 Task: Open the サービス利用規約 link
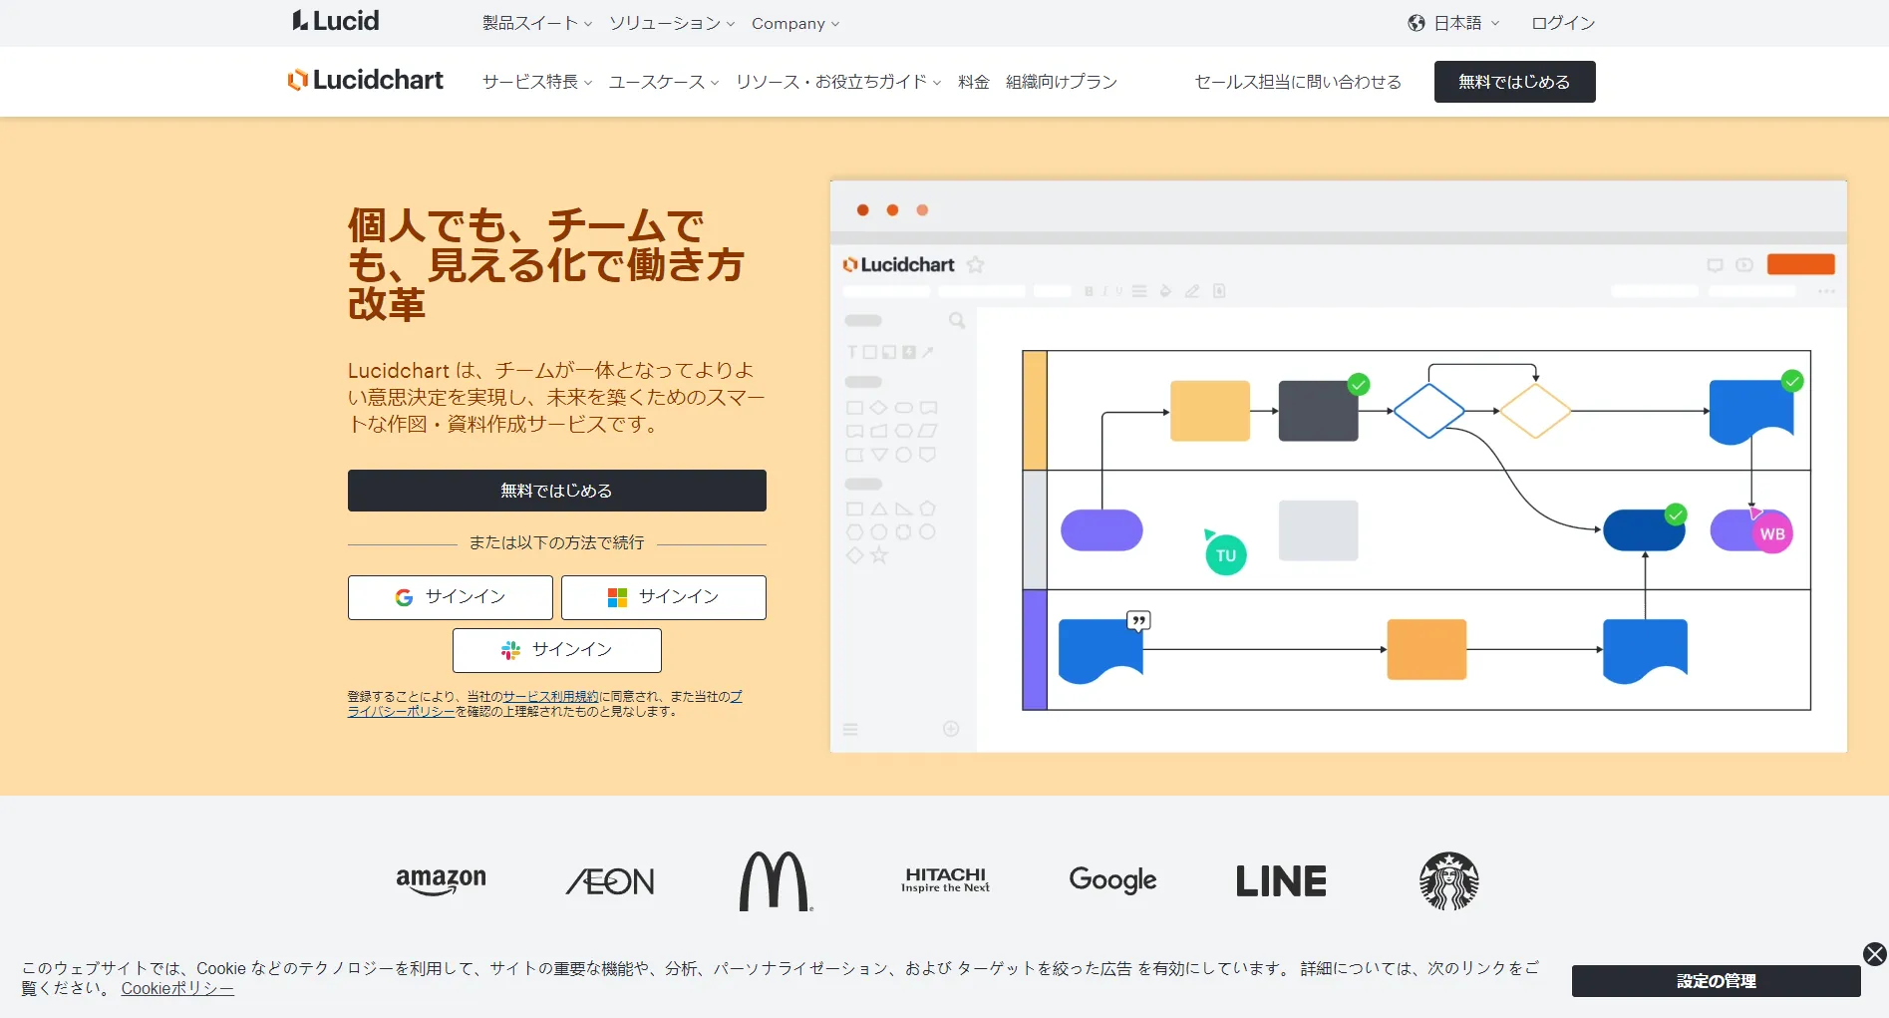550,697
